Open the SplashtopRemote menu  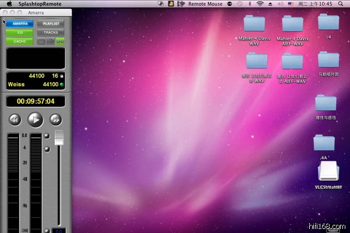pyautogui.click(x=38, y=4)
